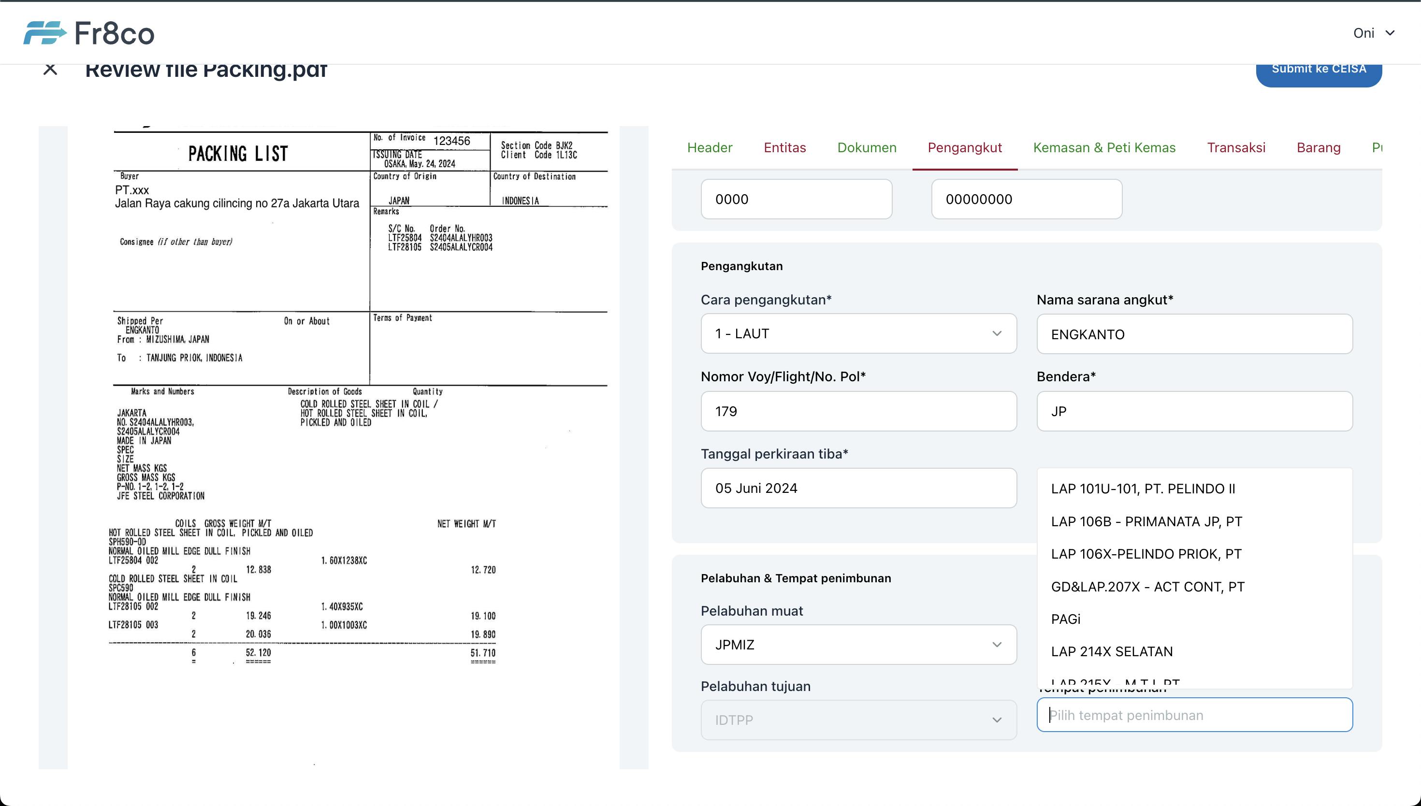This screenshot has height=806, width=1421.
Task: Click the Entitas tab icon
Action: [x=784, y=147]
